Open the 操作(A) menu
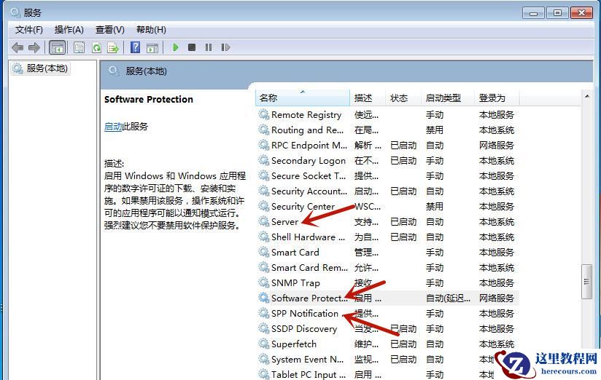The width and height of the screenshot is (601, 380). (x=69, y=30)
